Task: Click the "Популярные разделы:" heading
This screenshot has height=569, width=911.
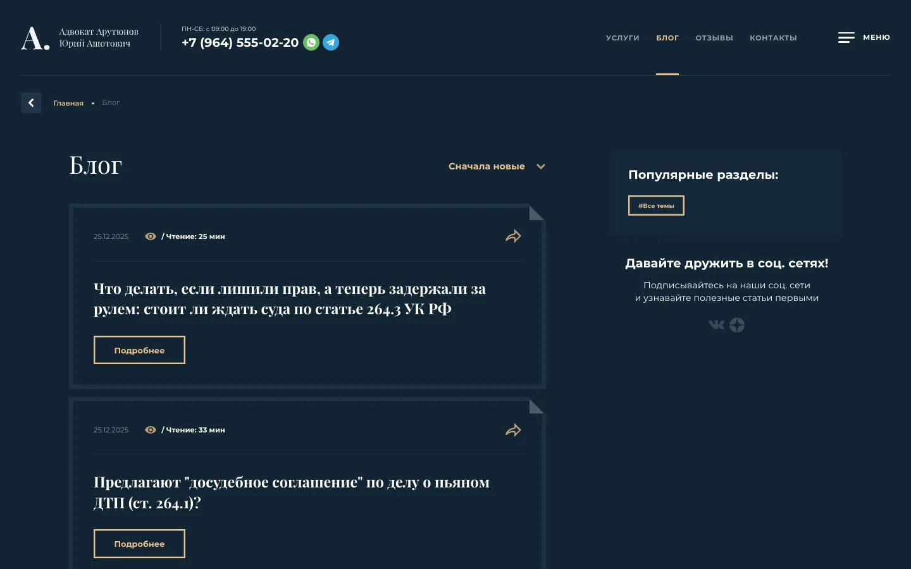Action: coord(703,174)
